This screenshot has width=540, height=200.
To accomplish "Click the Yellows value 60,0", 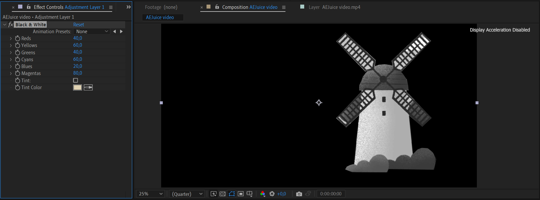I will [78, 45].
